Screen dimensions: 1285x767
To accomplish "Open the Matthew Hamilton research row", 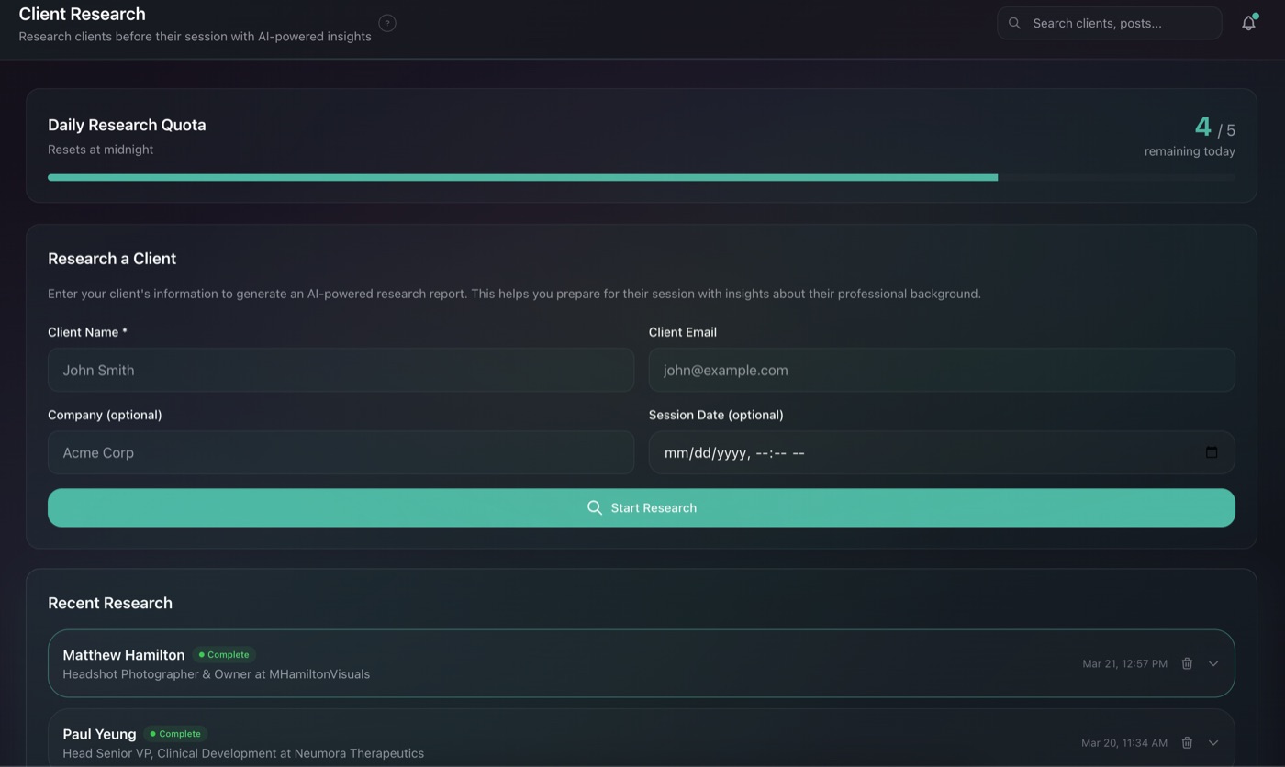I will pos(642,663).
